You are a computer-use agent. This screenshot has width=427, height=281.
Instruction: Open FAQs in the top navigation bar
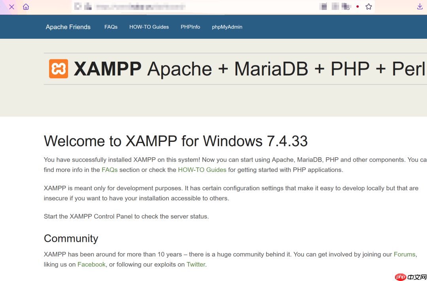tap(111, 27)
